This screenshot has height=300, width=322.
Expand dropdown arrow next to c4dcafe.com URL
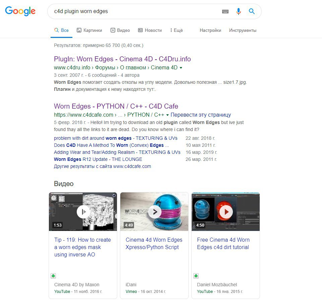click(167, 115)
